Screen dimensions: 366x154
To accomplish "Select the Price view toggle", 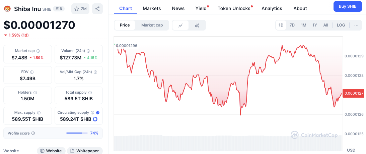I will click(x=125, y=25).
